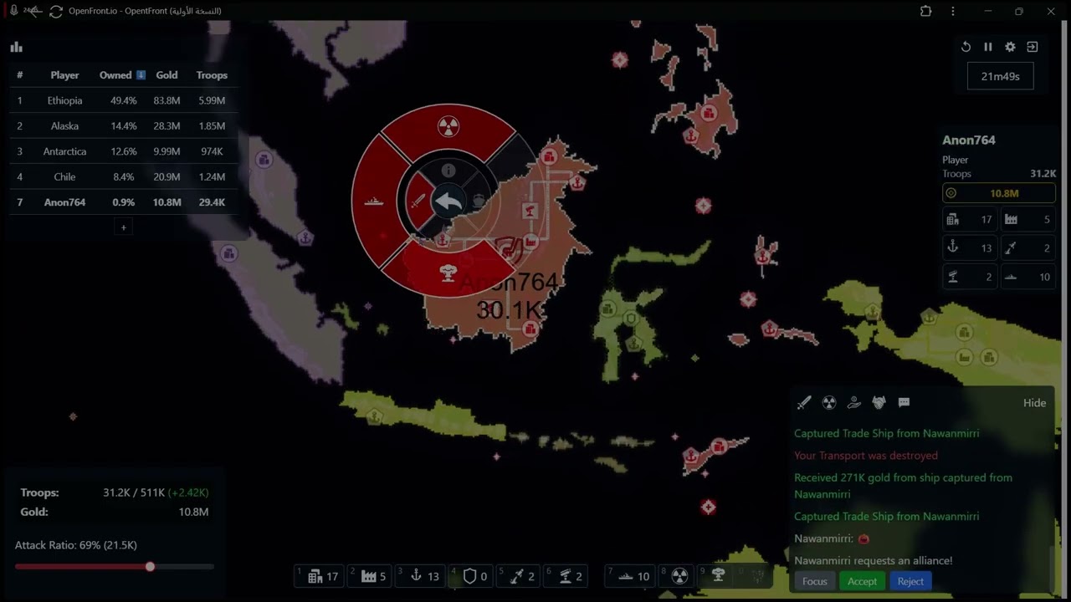Reject the alliance request from Nawanmirri
The height and width of the screenshot is (602, 1071).
(x=910, y=581)
